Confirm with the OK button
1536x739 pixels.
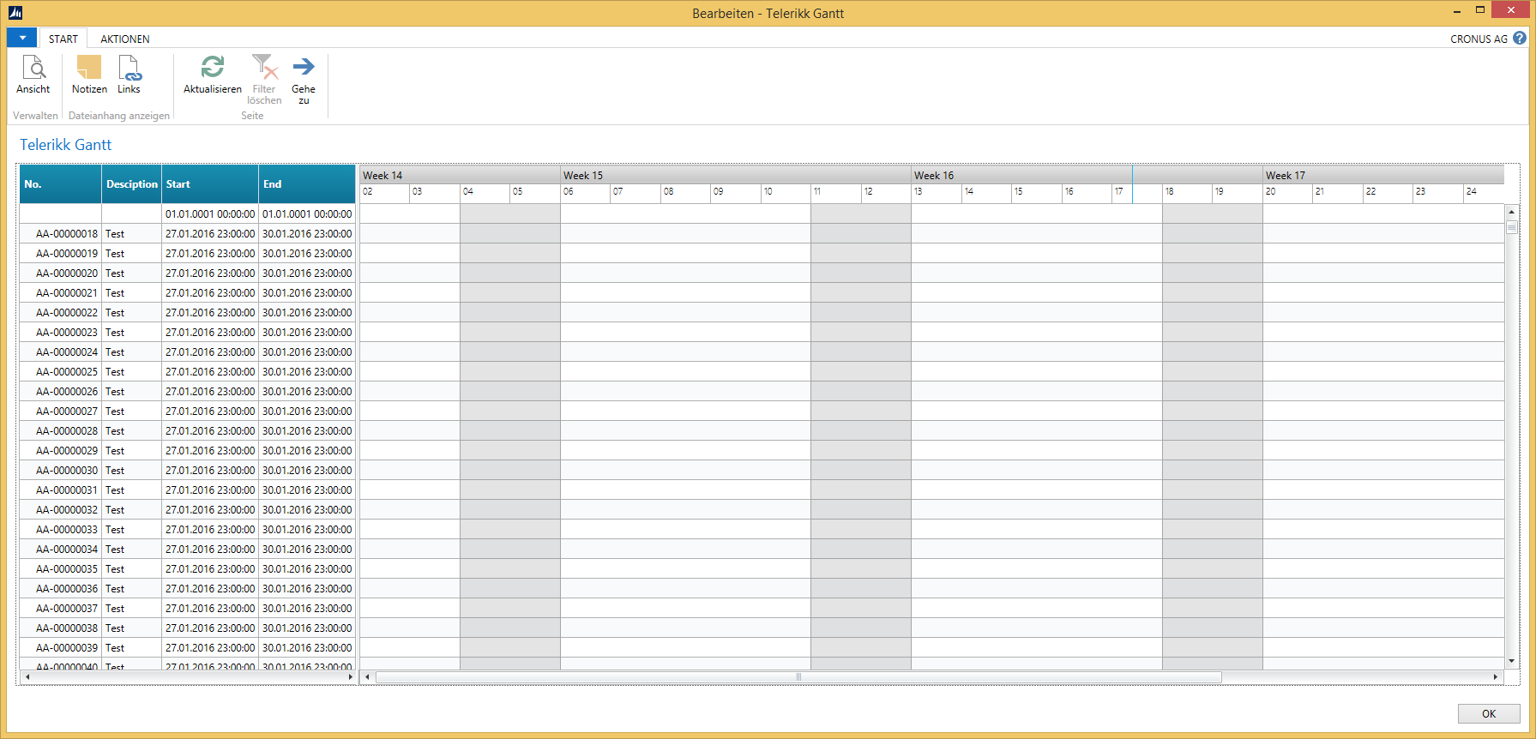(1489, 713)
